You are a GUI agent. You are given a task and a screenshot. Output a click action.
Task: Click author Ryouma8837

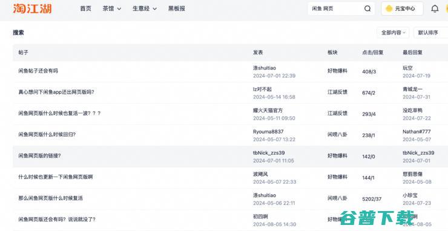(x=268, y=132)
